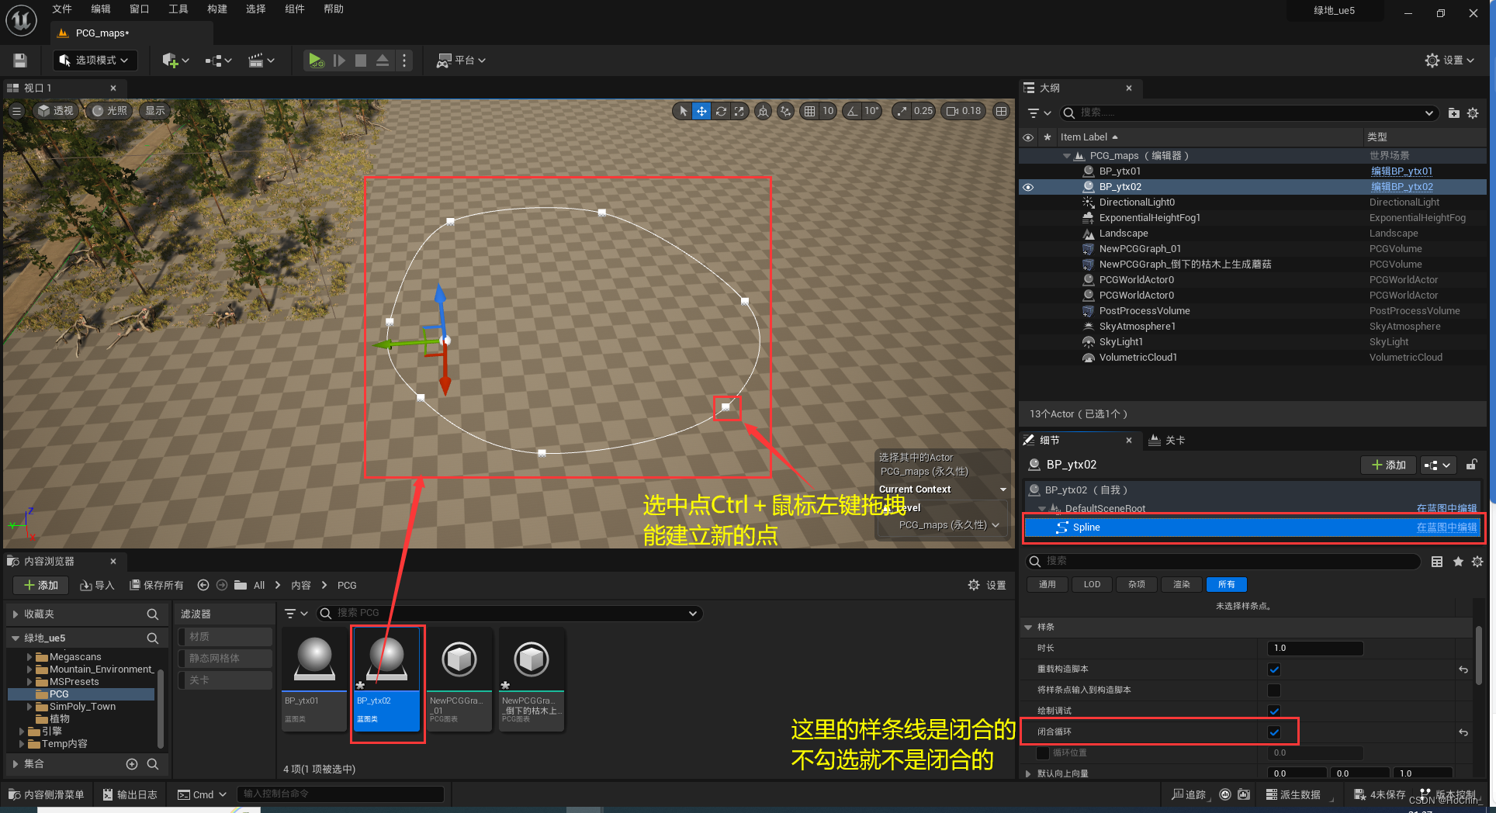Choose the select object tool in the viewport toolbar
The height and width of the screenshot is (813, 1496).
pos(683,111)
